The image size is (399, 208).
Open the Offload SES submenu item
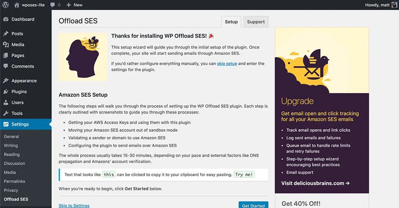tap(16, 199)
